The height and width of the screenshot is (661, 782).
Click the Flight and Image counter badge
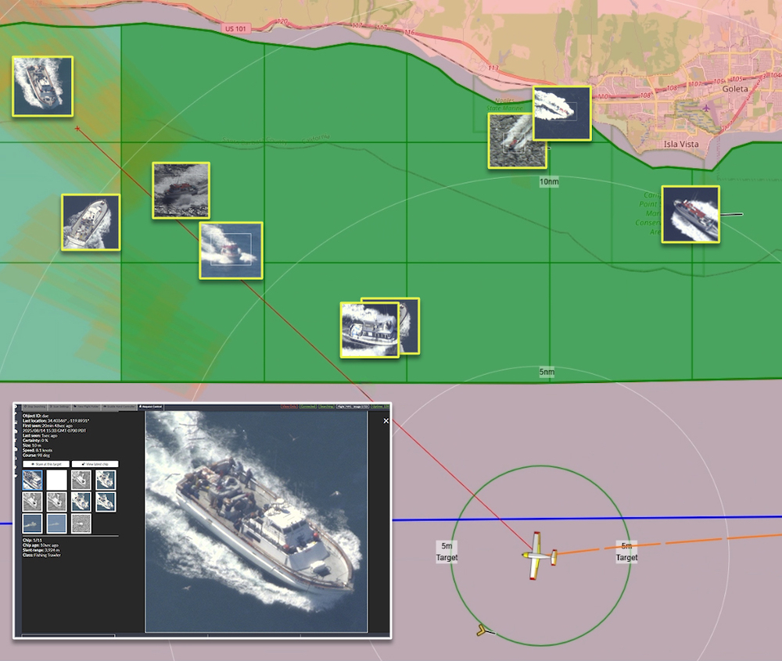(353, 406)
